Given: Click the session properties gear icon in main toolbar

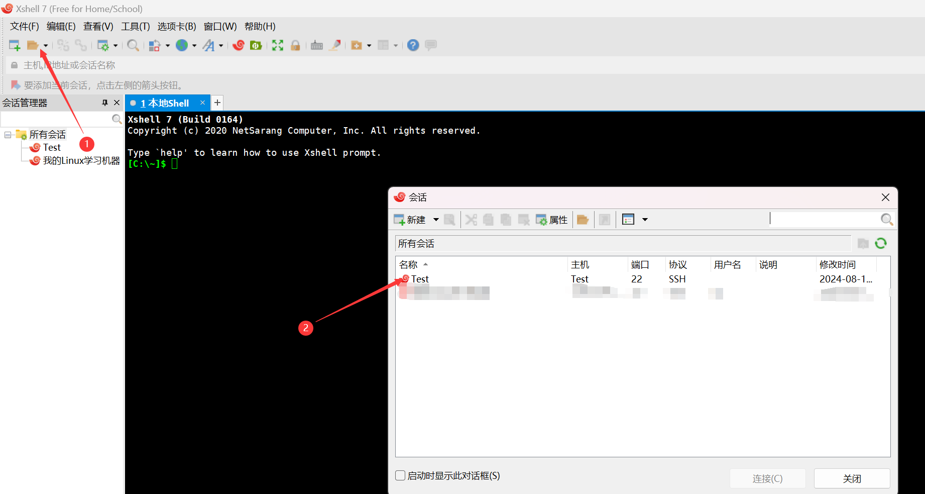Looking at the screenshot, I should click(x=103, y=45).
